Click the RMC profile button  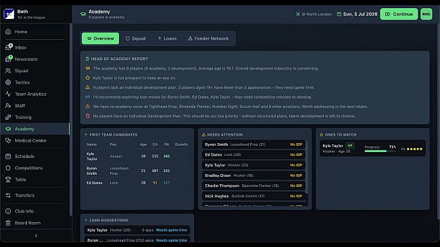(x=426, y=14)
